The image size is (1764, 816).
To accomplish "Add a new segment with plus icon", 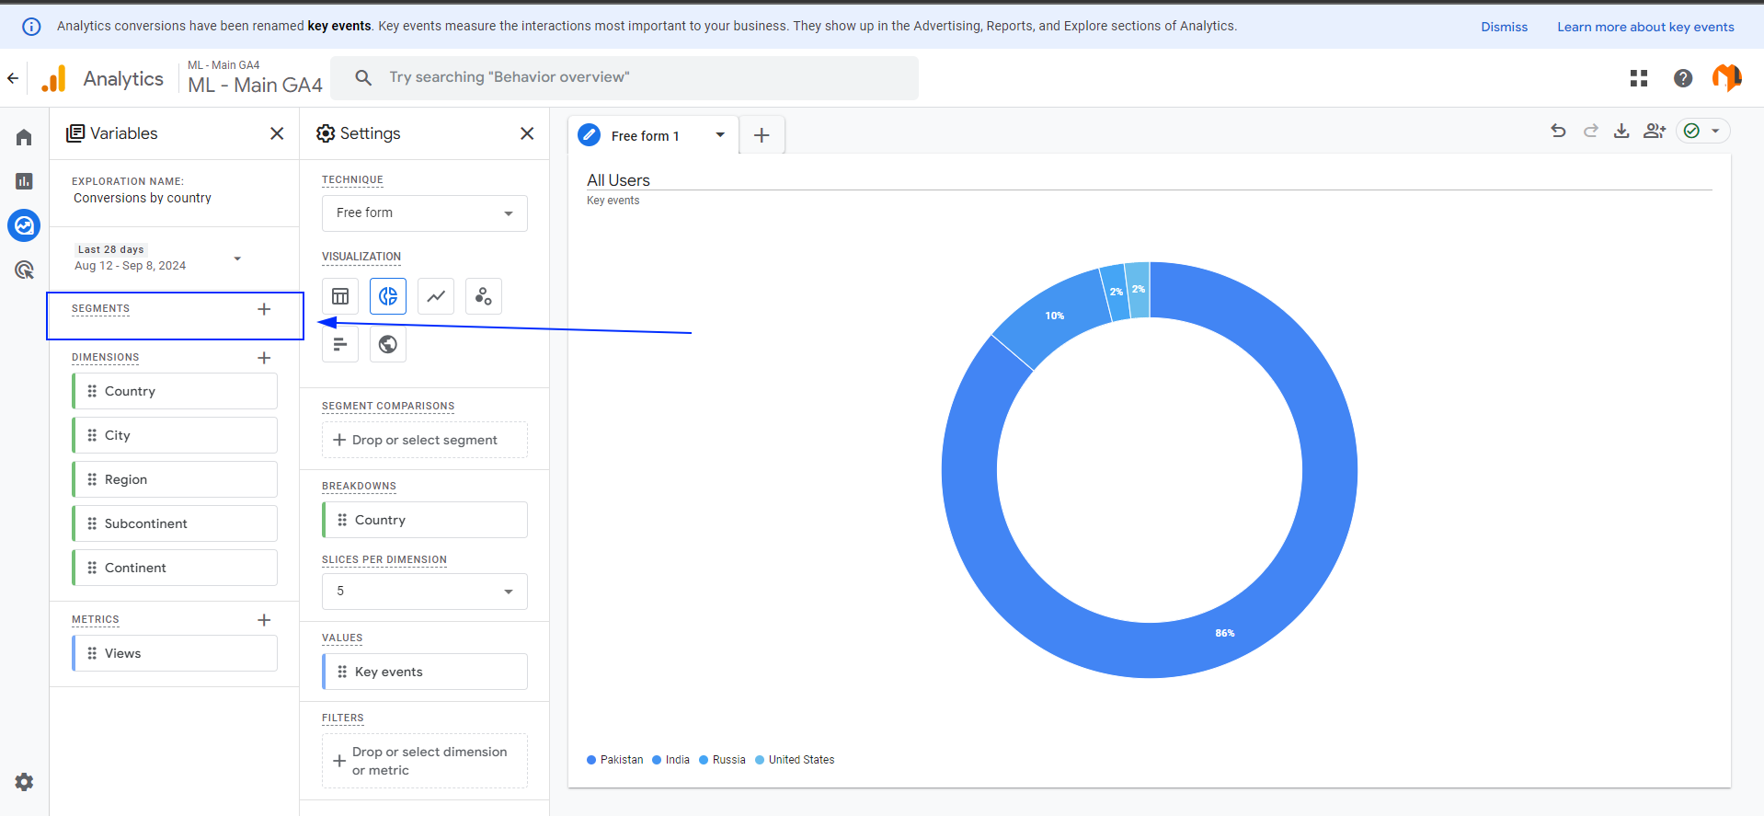I will pyautogui.click(x=264, y=309).
